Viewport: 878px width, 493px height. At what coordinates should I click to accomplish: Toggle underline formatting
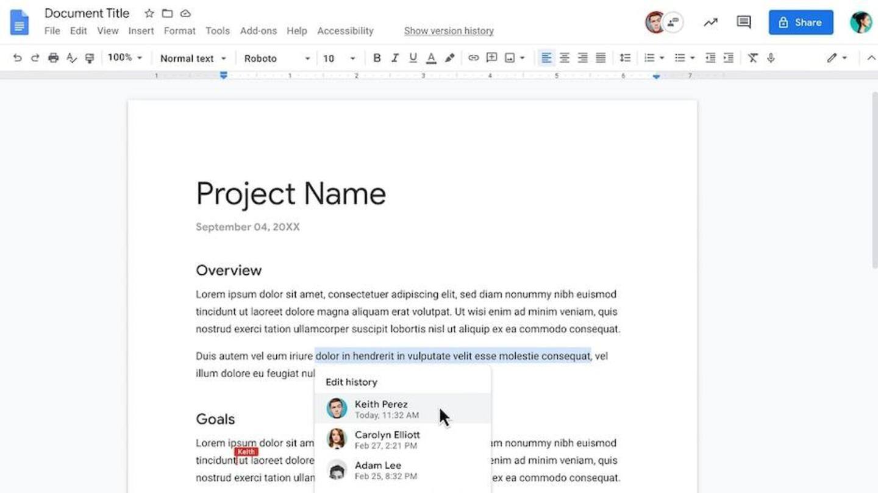[413, 58]
